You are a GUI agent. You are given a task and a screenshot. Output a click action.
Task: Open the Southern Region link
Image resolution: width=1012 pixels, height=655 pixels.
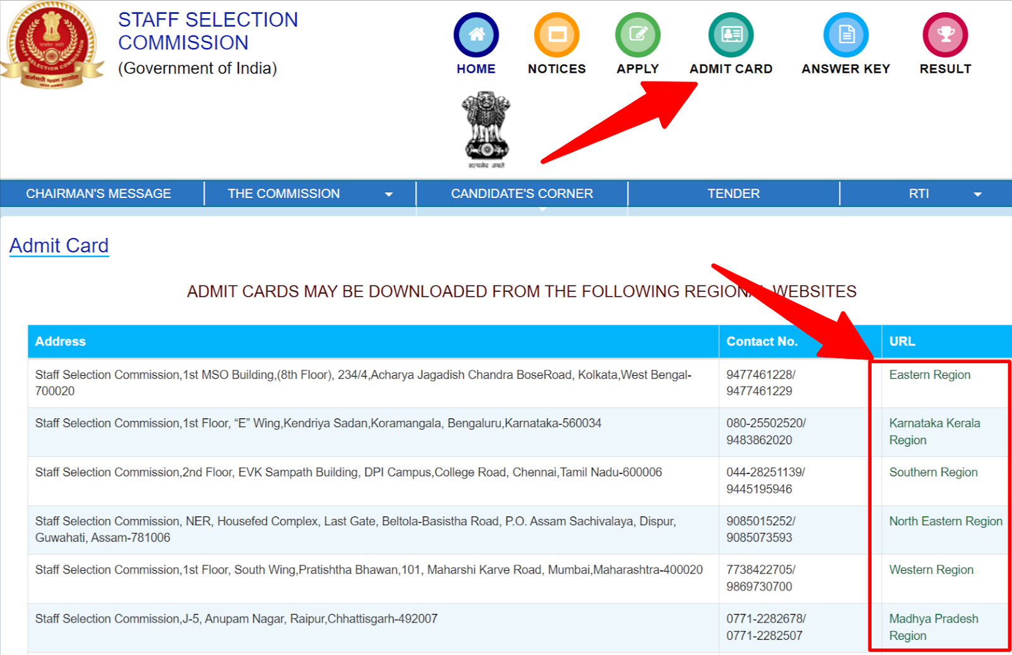point(933,472)
